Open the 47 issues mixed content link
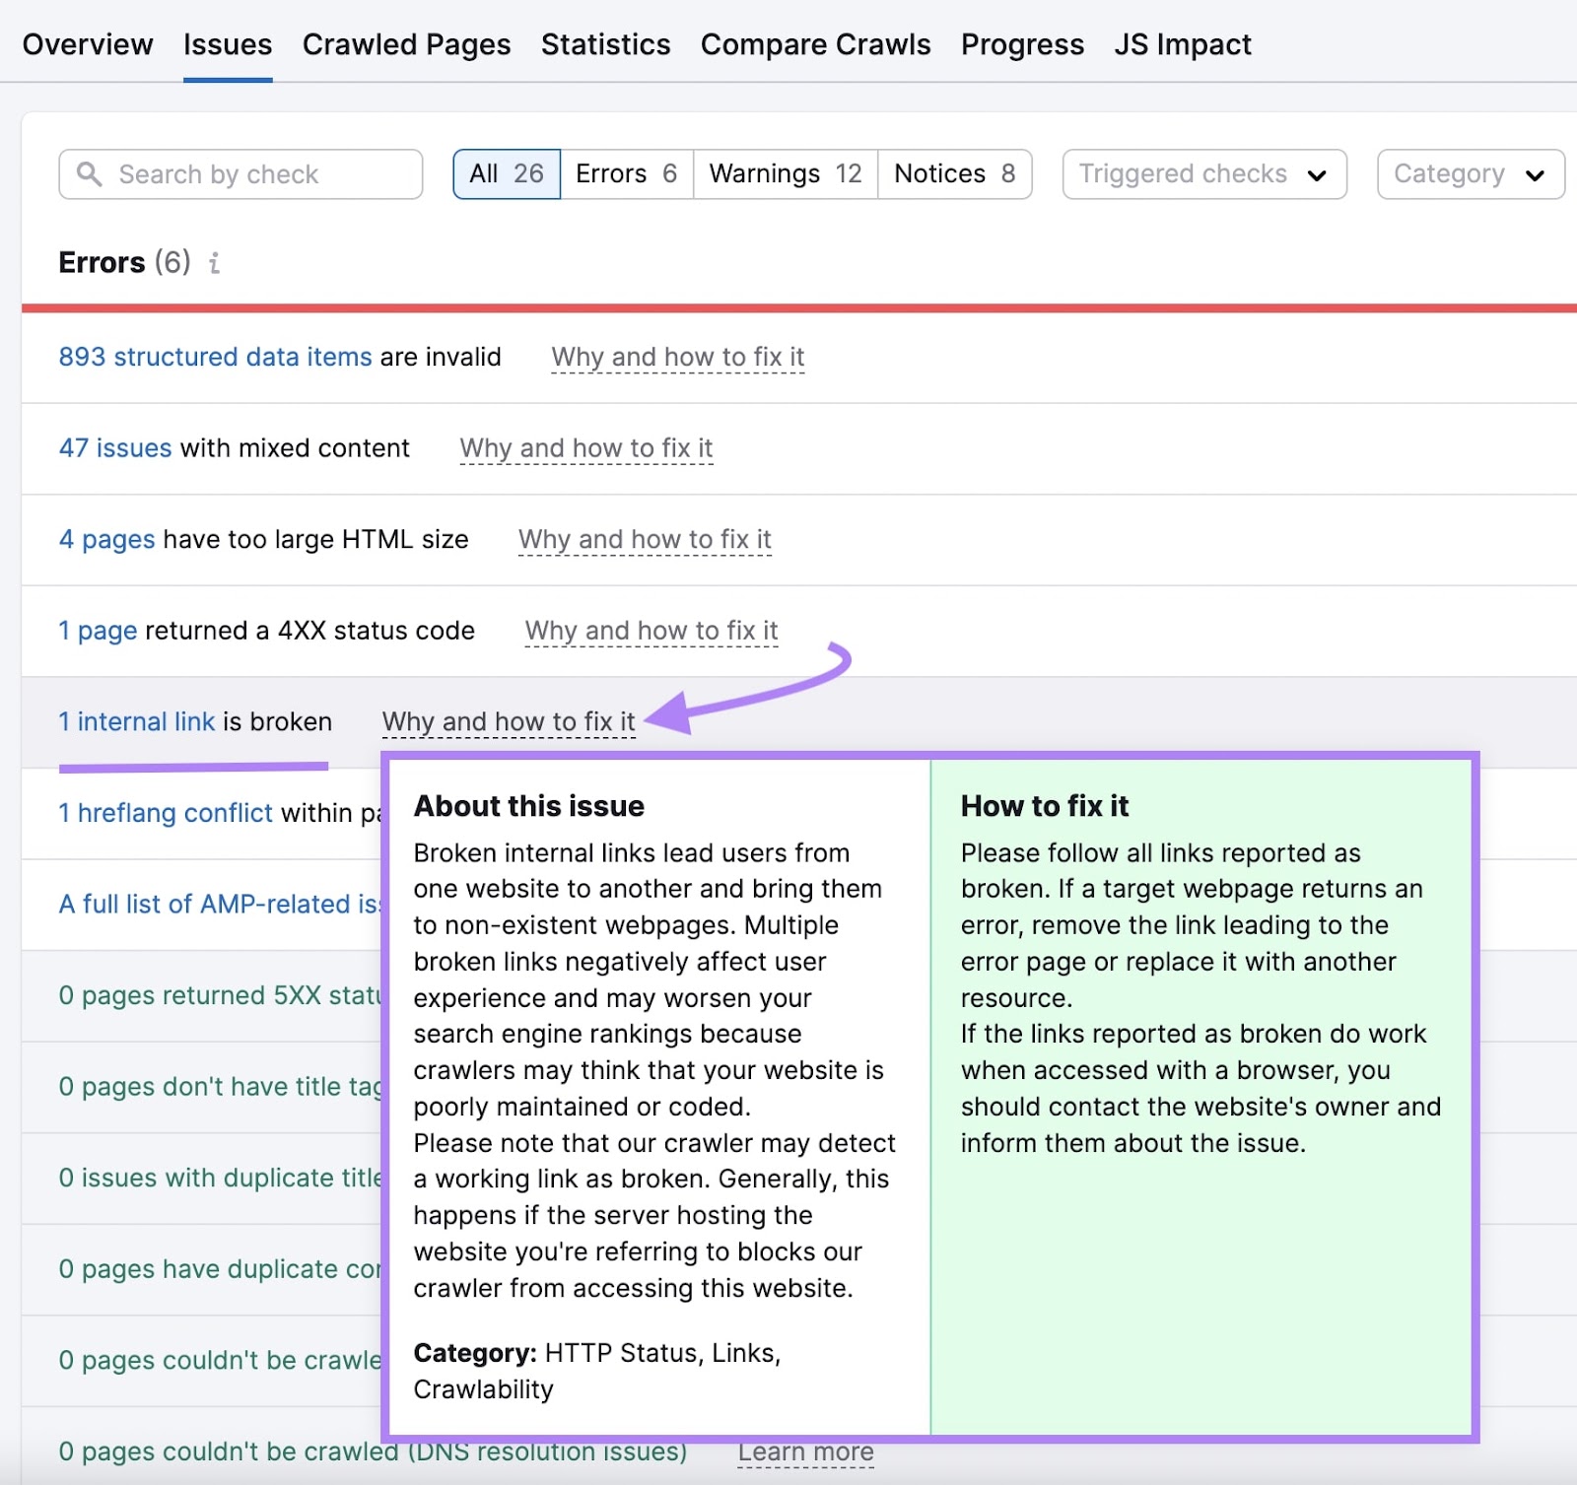 (x=115, y=448)
